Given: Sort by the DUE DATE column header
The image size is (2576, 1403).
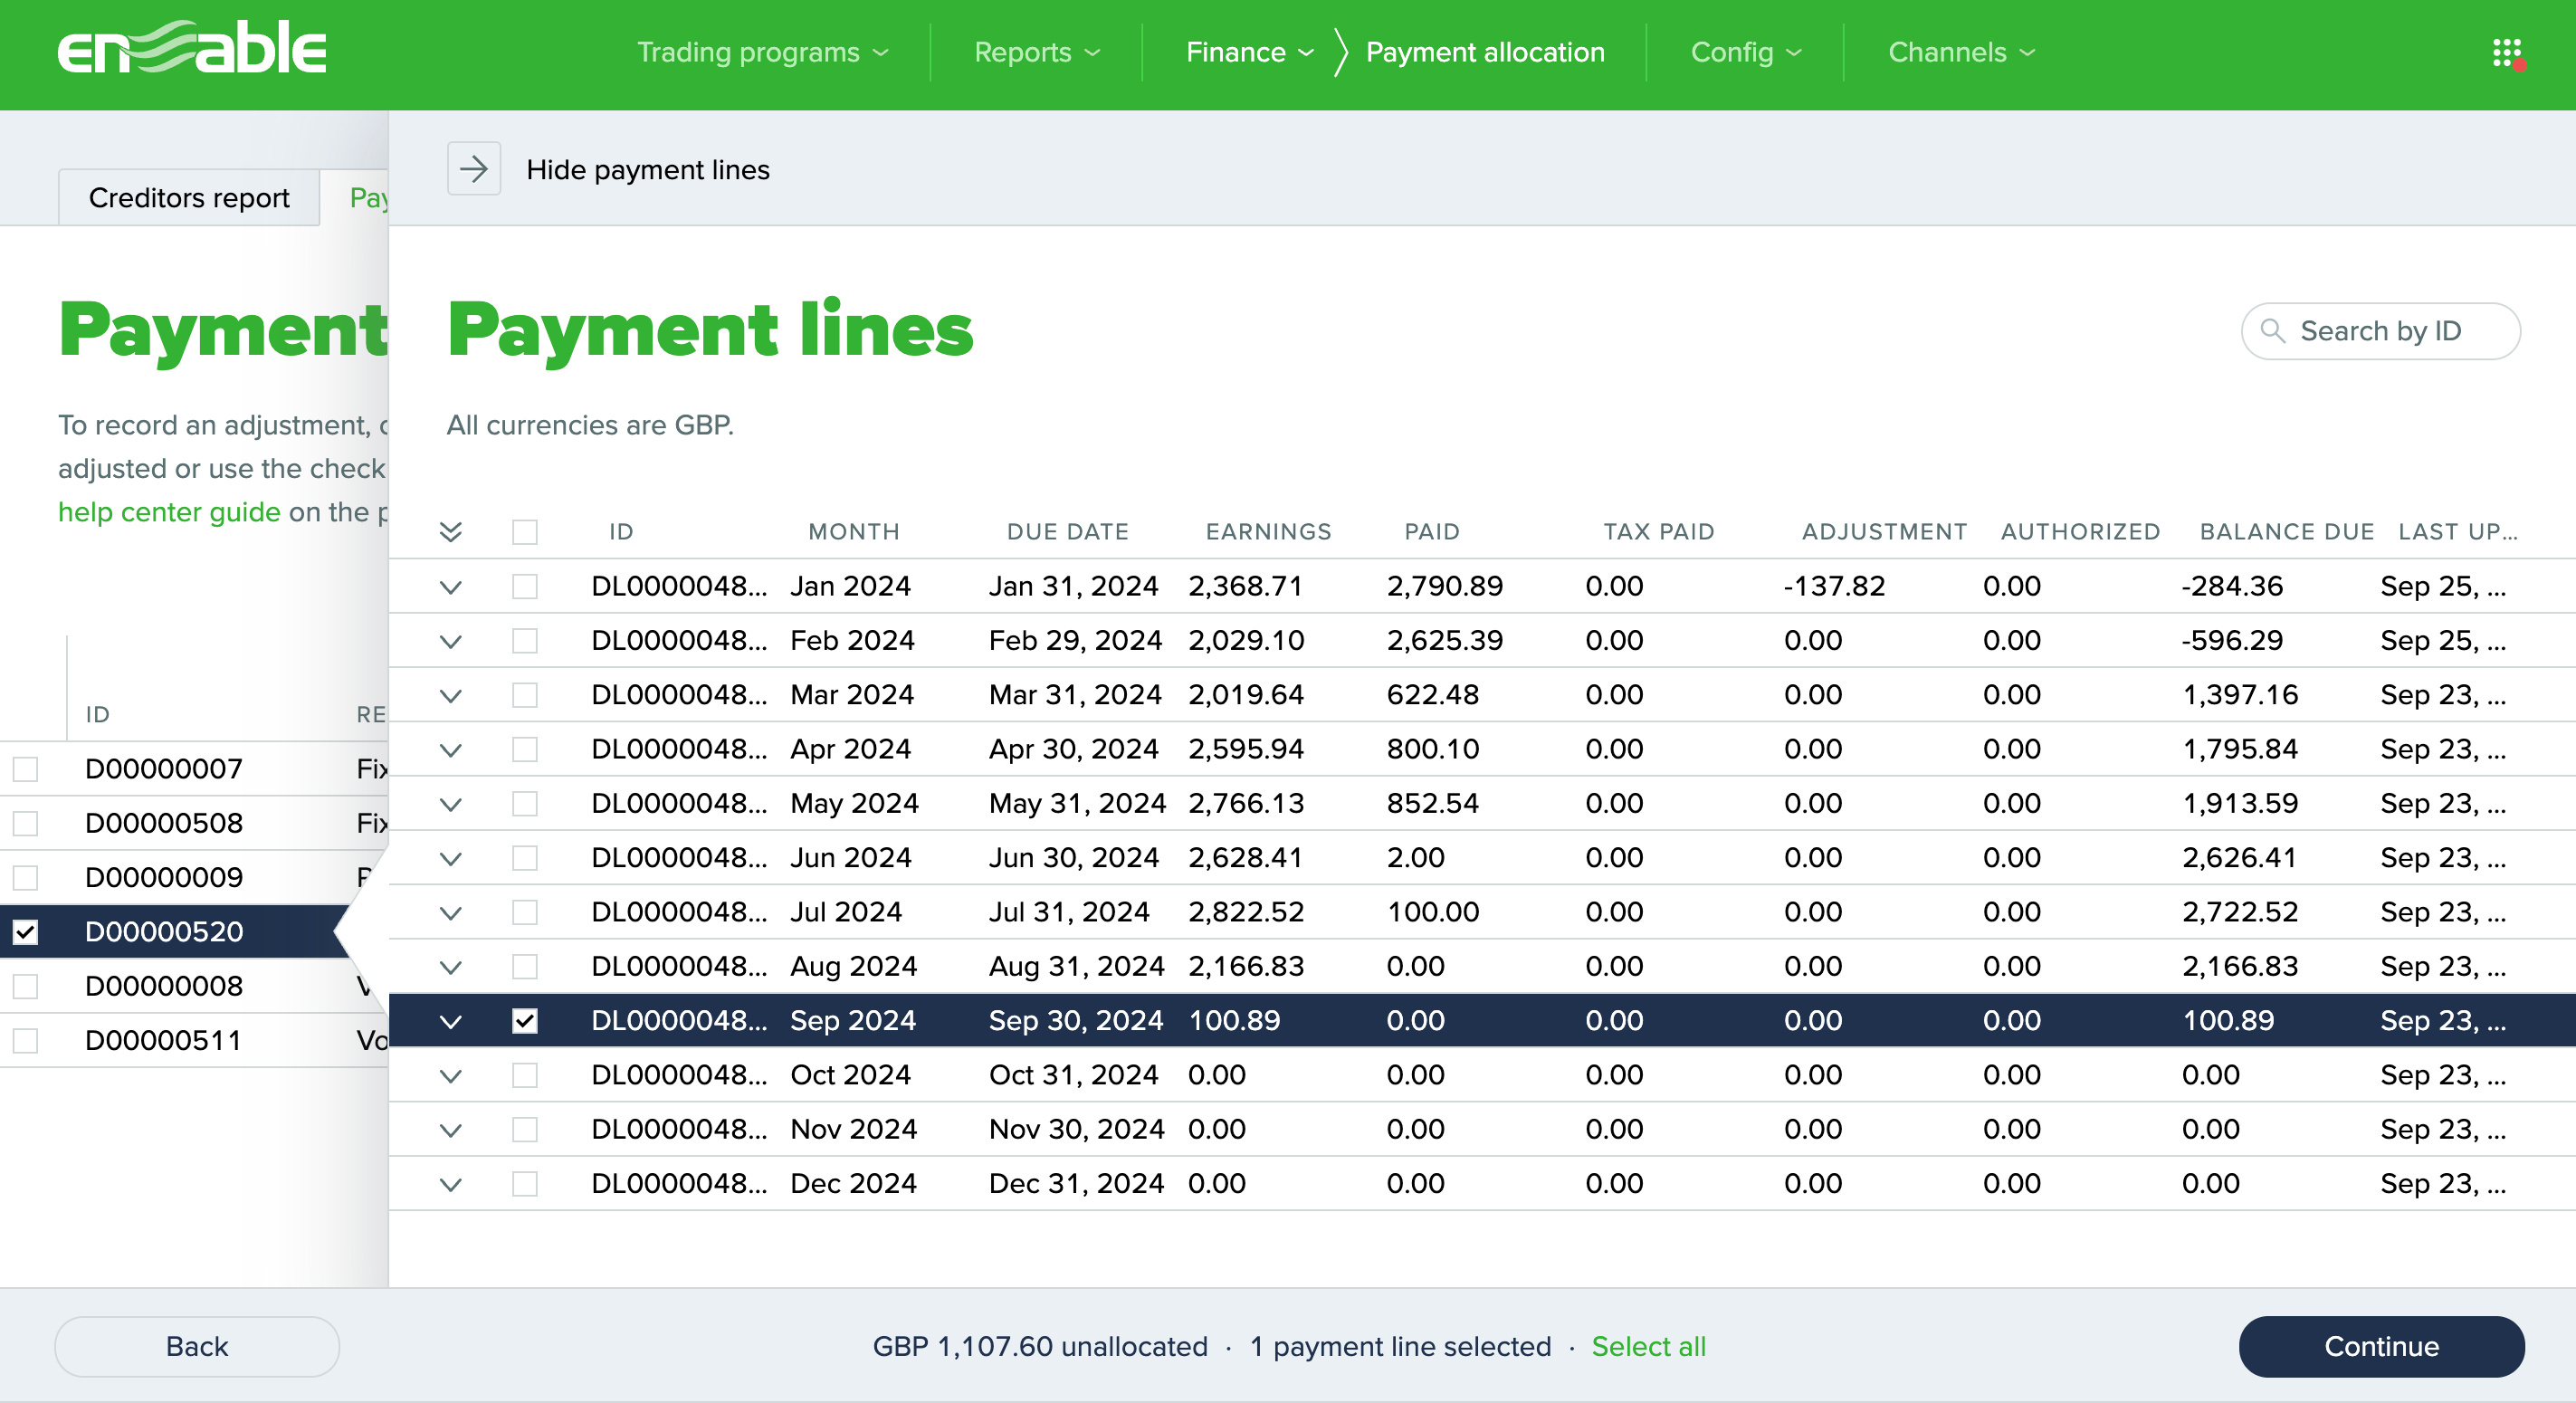Looking at the screenshot, I should (1067, 532).
